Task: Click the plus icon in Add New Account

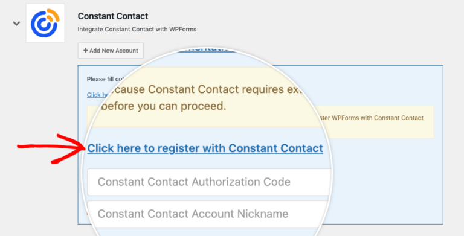Action: [x=86, y=51]
